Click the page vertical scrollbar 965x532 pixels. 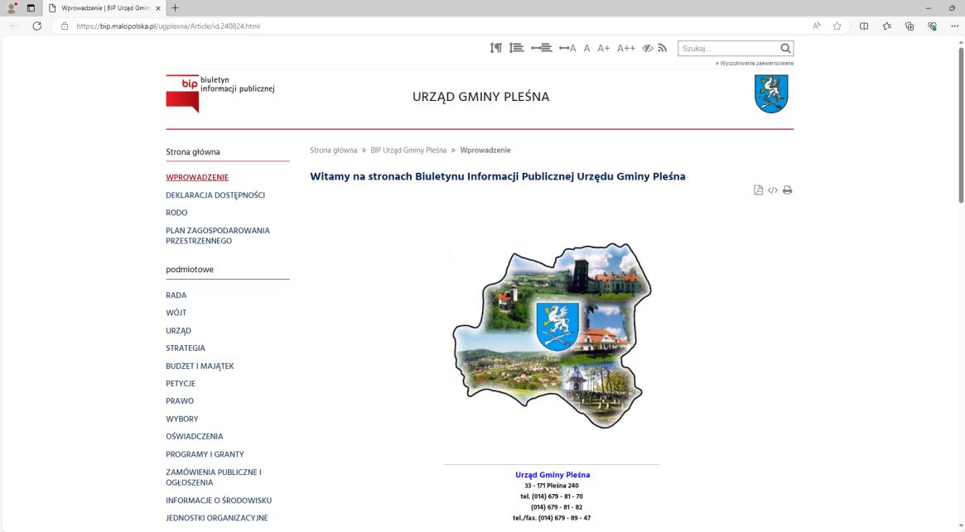961,125
